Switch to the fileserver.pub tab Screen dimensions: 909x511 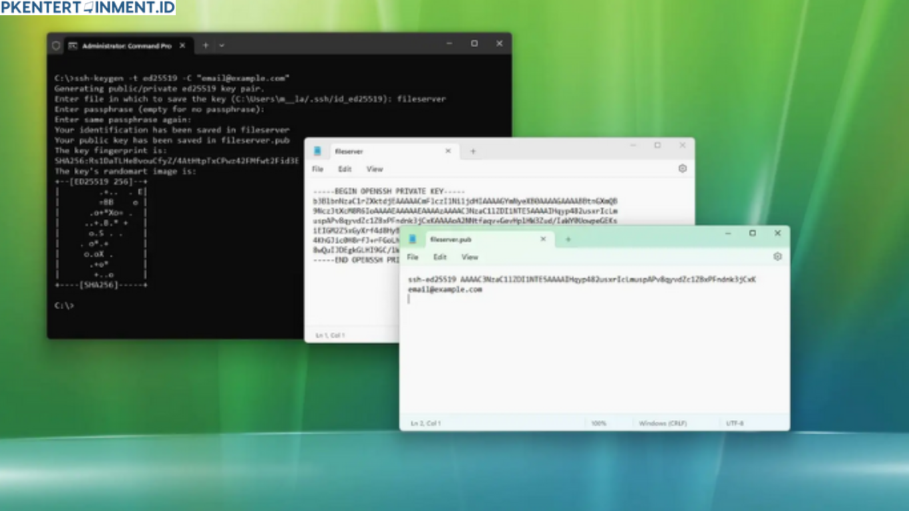click(466, 239)
